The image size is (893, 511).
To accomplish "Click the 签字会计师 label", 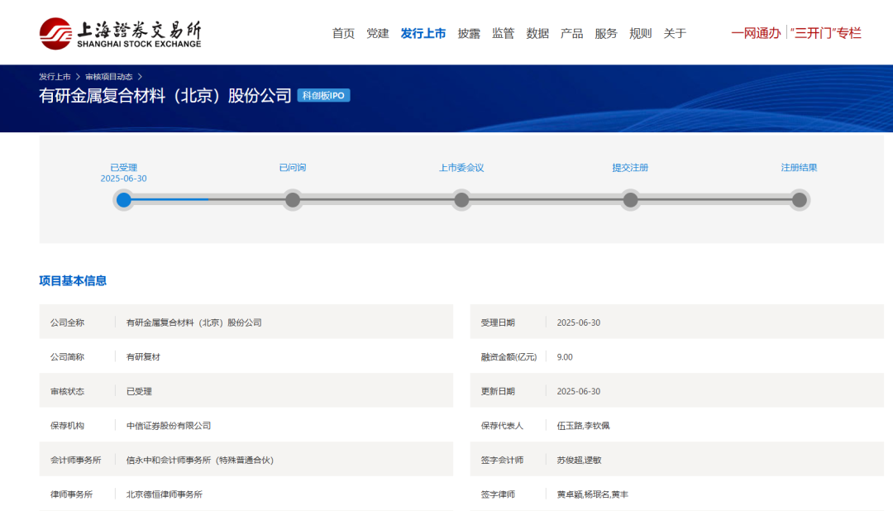I will point(502,461).
